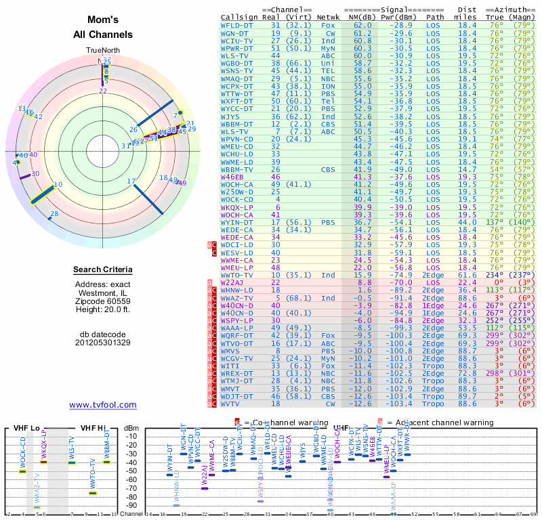Viewport: 542px width, 520px height.
Task: Select the WFLD-DT callsign row
Action: click(378, 26)
